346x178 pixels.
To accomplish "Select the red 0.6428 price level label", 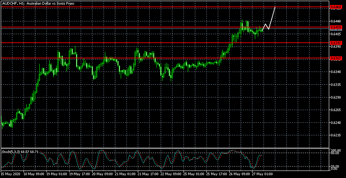I will pyautogui.click(x=336, y=27).
